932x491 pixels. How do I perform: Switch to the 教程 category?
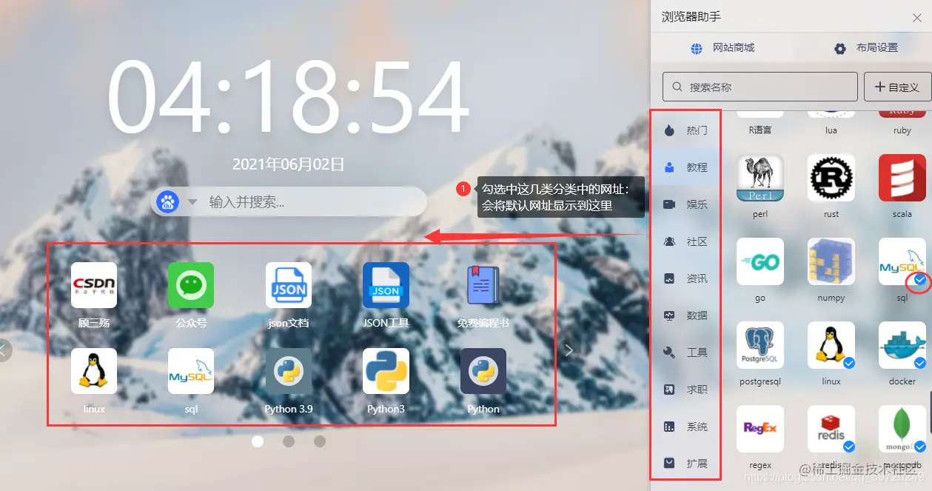click(685, 167)
